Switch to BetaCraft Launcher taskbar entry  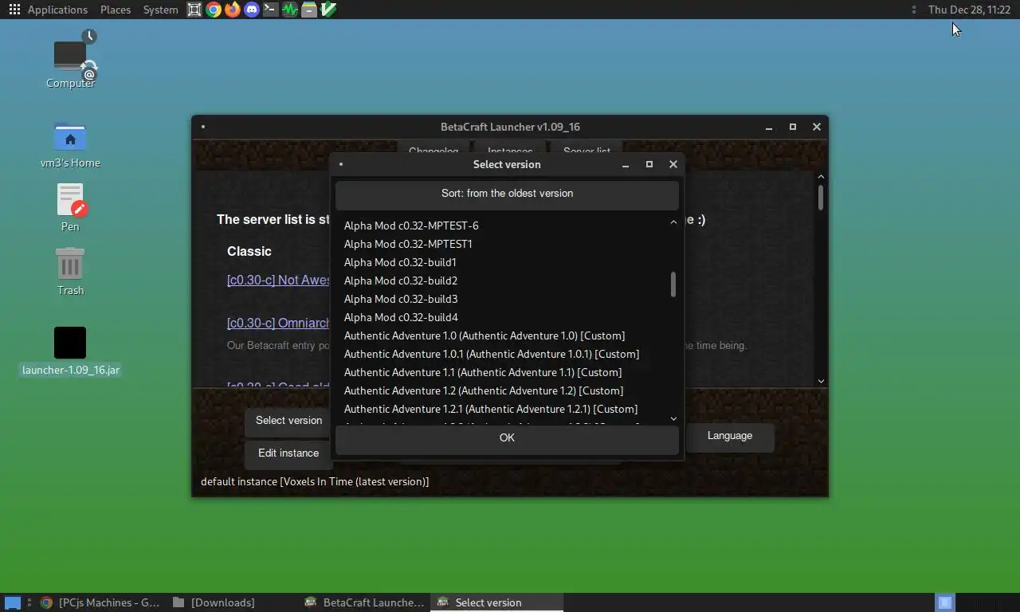click(365, 602)
